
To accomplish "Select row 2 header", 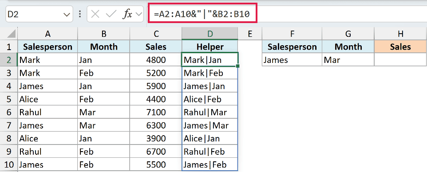I will pos(9,60).
